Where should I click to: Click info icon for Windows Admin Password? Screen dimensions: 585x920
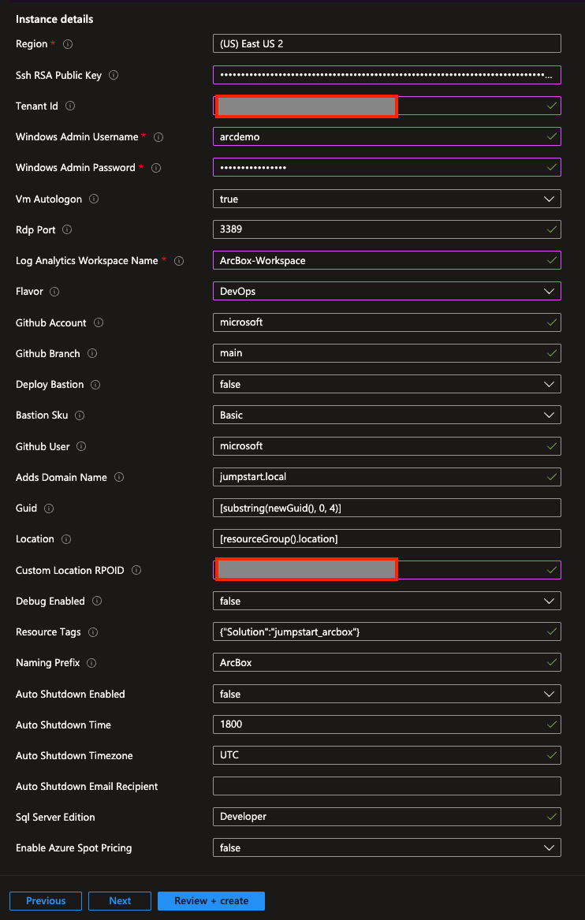point(156,168)
